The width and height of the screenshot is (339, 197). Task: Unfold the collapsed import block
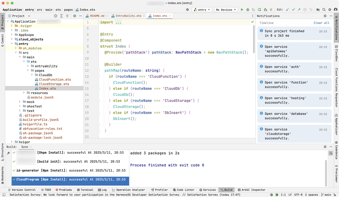point(99,22)
